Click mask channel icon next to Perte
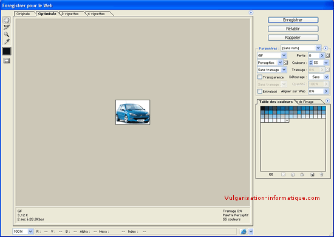Image resolution: width=334 pixels, height=237 pixels. [x=327, y=55]
